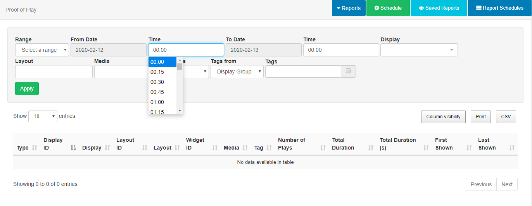Click into the Layout input field
The height and width of the screenshot is (206, 532).
(54, 72)
